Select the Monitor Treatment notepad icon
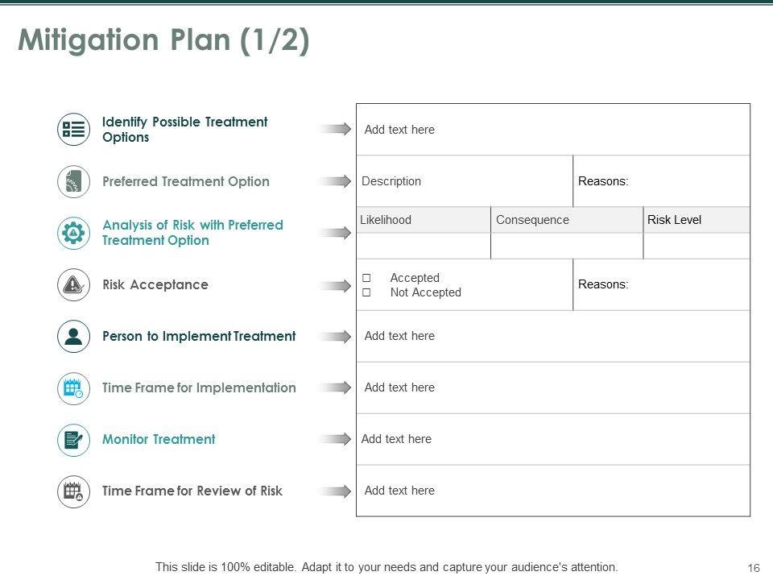 click(73, 439)
